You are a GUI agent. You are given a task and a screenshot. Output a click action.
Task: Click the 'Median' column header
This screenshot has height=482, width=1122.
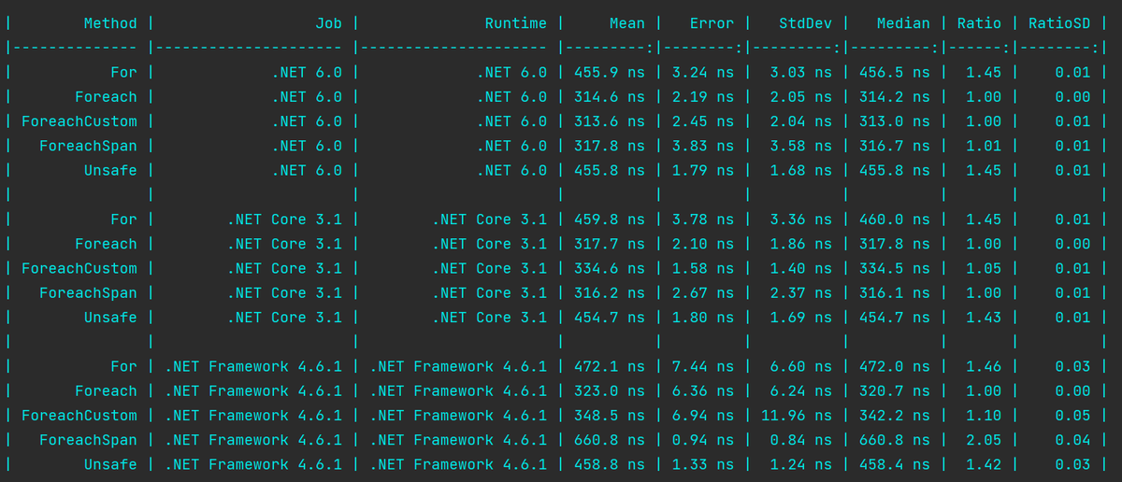(904, 23)
